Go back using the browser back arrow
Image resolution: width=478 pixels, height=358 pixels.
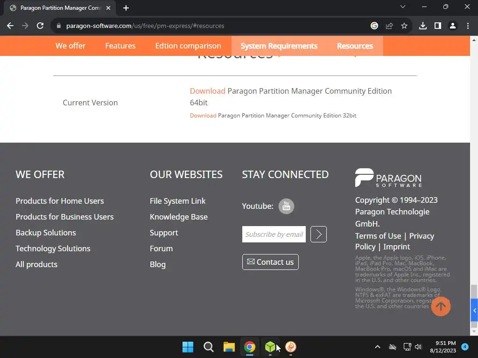click(x=10, y=26)
